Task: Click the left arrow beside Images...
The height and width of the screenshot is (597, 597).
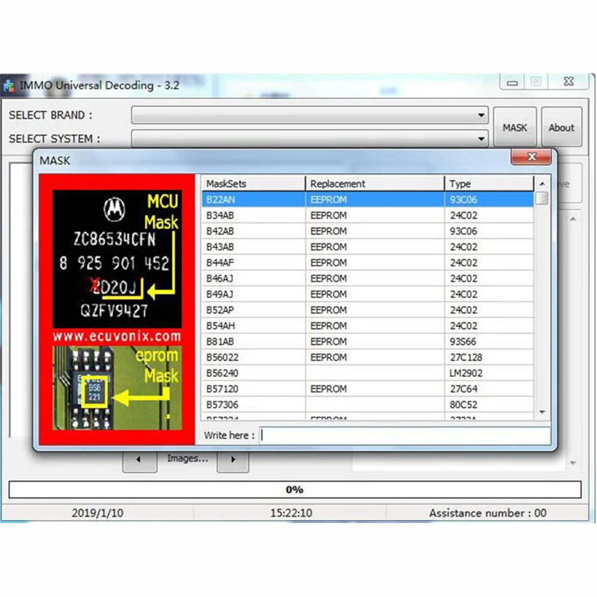Action: (139, 460)
